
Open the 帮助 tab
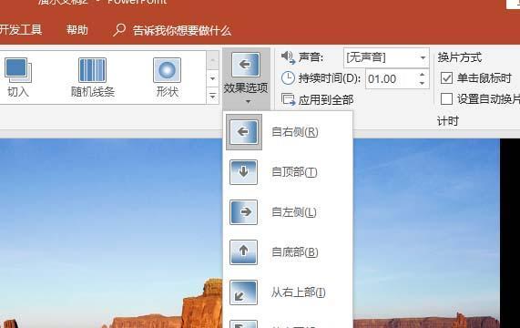tap(76, 30)
